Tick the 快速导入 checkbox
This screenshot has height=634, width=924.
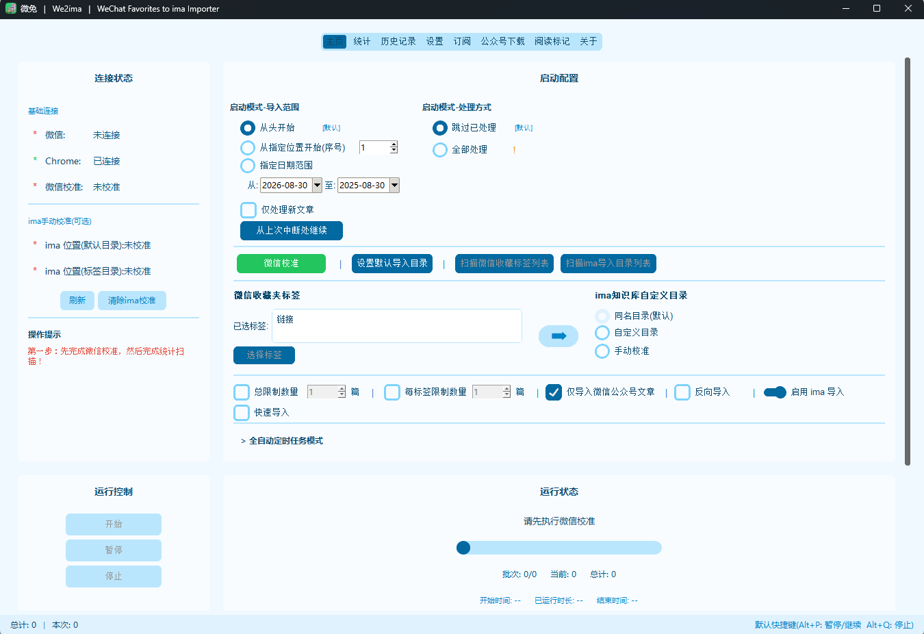click(x=242, y=413)
